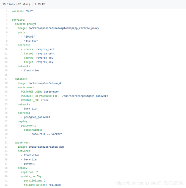Click the "constraints:" key

[33, 130]
